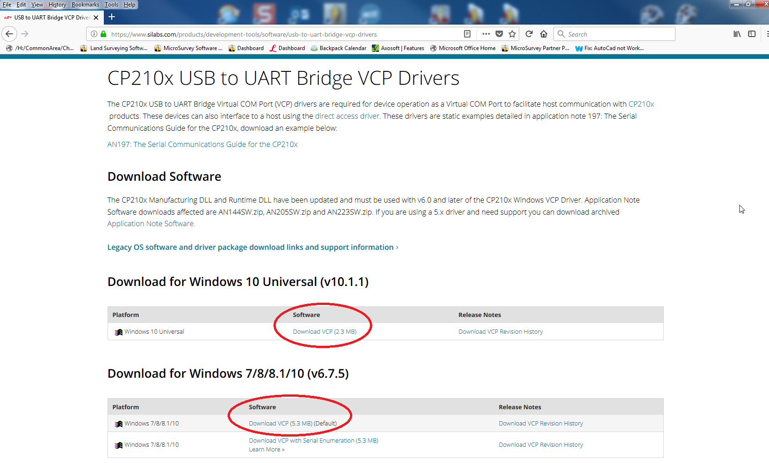Bookmark this page with the star icon

tap(512, 34)
